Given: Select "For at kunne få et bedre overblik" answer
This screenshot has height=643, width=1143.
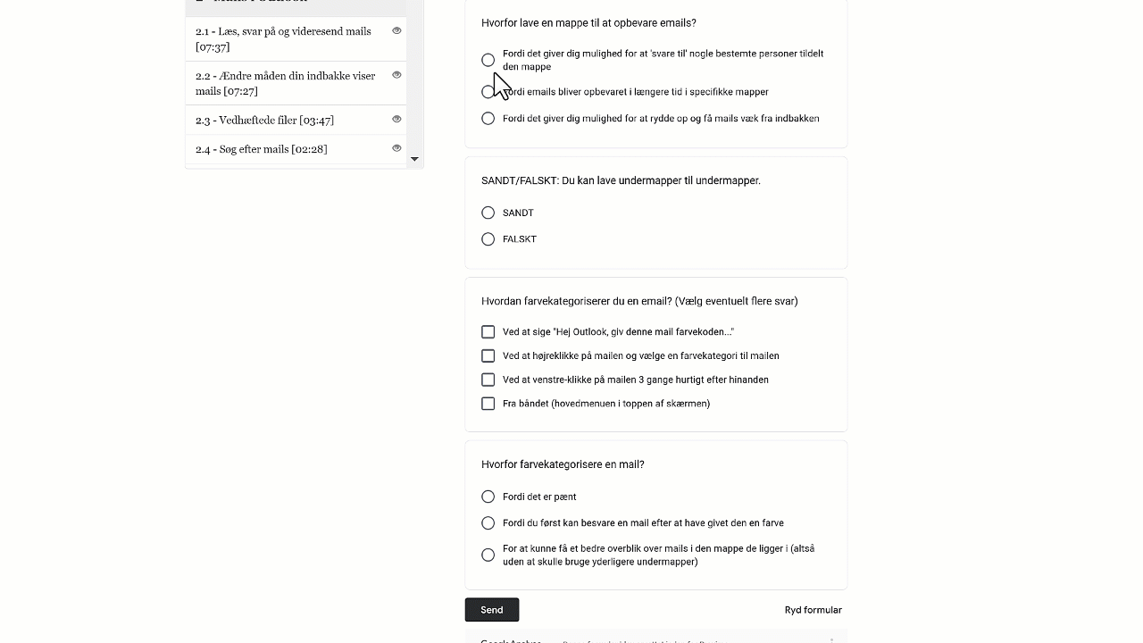Looking at the screenshot, I should (488, 555).
